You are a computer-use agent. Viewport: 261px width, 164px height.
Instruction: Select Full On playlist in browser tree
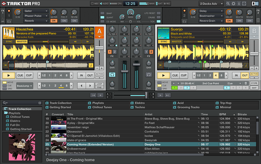coord(15,125)
